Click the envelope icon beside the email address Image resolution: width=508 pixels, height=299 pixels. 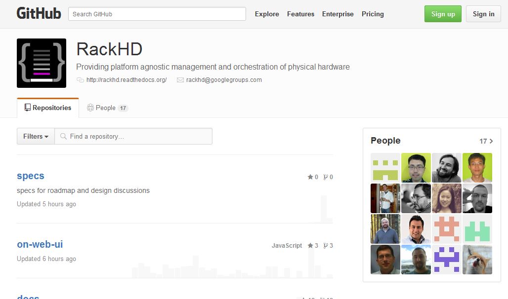(x=180, y=80)
